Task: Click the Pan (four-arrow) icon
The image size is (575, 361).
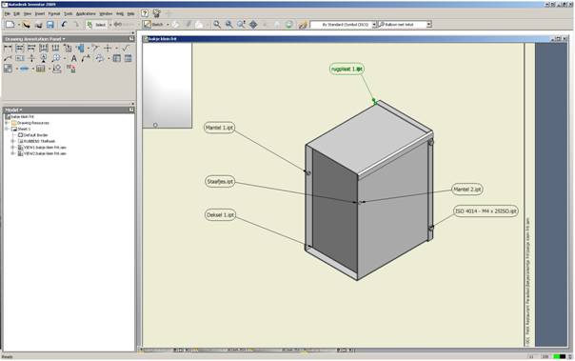Action: tap(253, 25)
